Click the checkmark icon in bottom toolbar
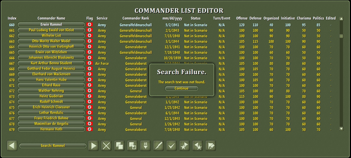Screen dimensions: 351x158 172,146
